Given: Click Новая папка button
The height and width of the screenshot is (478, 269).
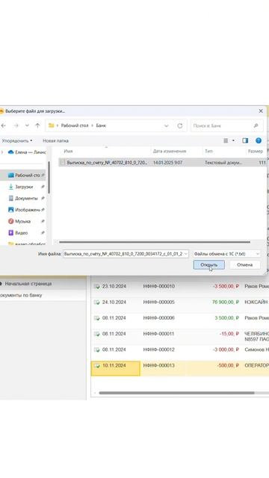Looking at the screenshot, I should pyautogui.click(x=55, y=141).
